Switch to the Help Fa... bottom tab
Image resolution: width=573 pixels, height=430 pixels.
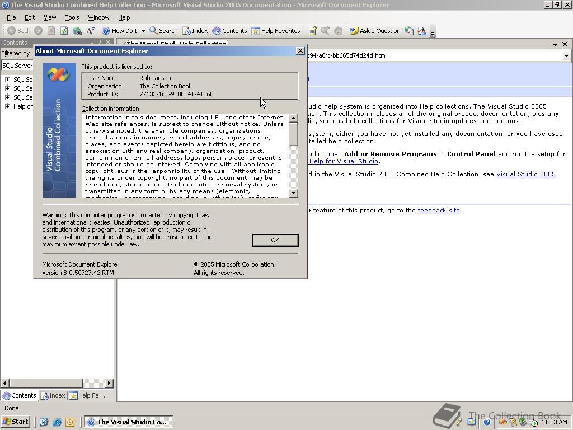pos(88,395)
